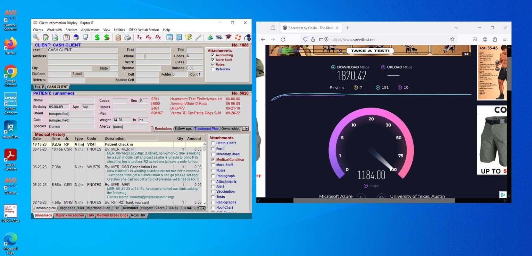
Task: Click the printer icon in AVImark toolbar
Action: click(x=128, y=37)
